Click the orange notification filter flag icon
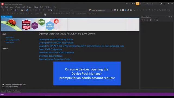The width and height of the screenshot is (174, 98). (137, 4)
